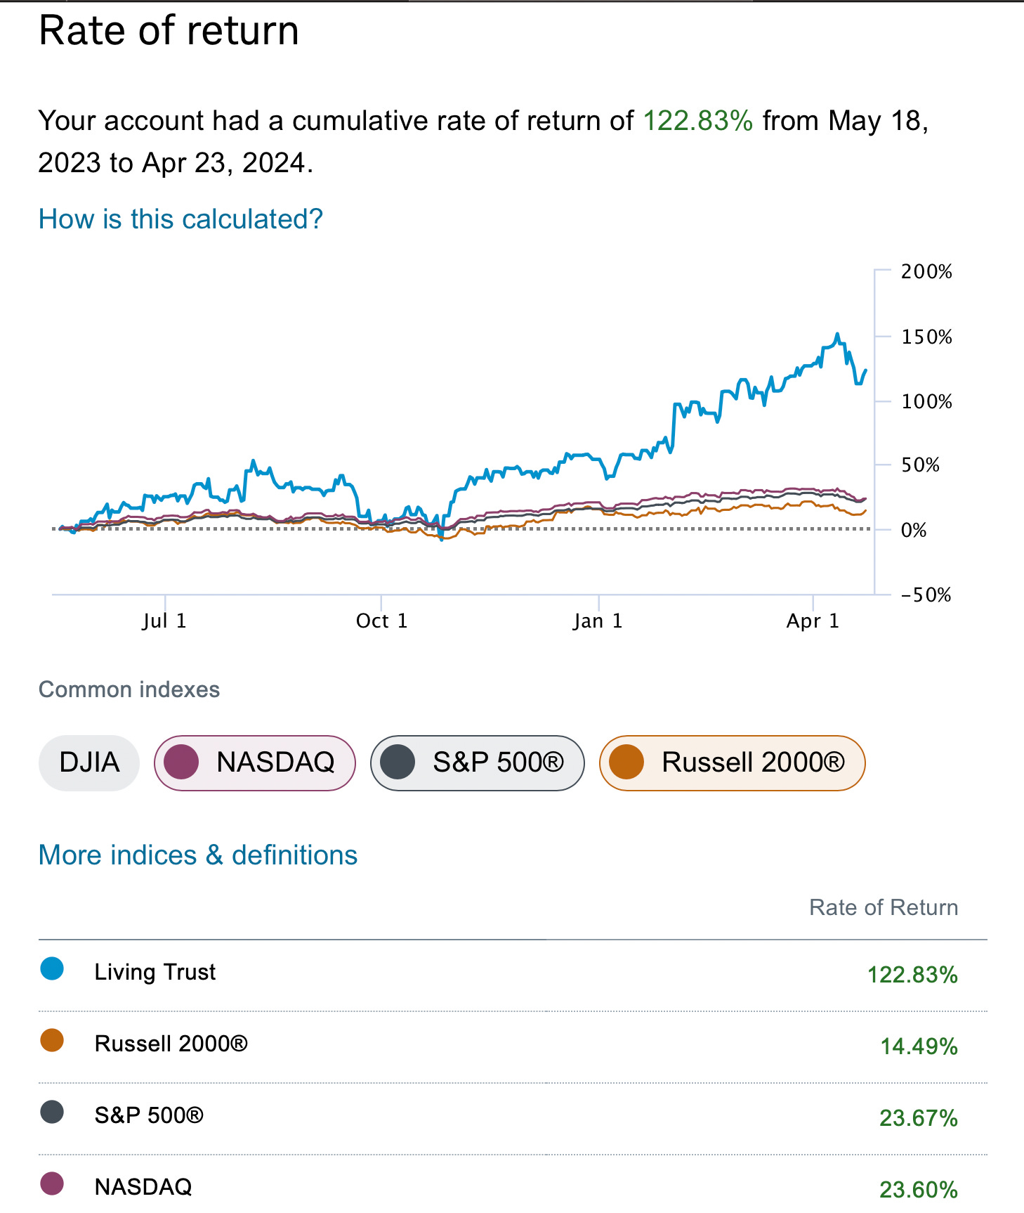Toggle the S&P 500 index chip

[478, 763]
